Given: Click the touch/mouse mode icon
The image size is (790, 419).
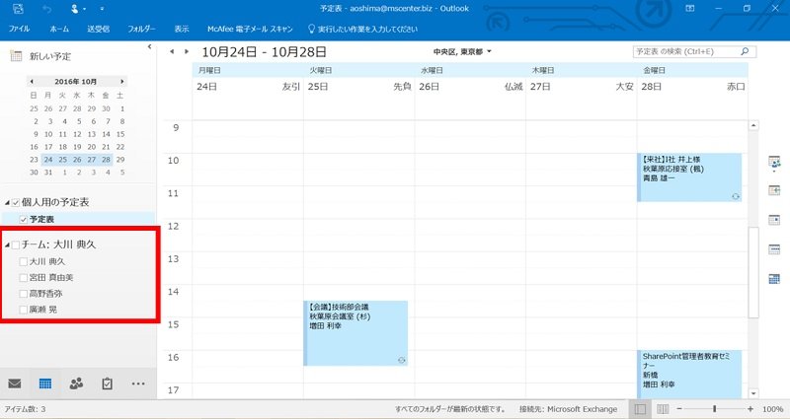Looking at the screenshot, I should [75, 9].
